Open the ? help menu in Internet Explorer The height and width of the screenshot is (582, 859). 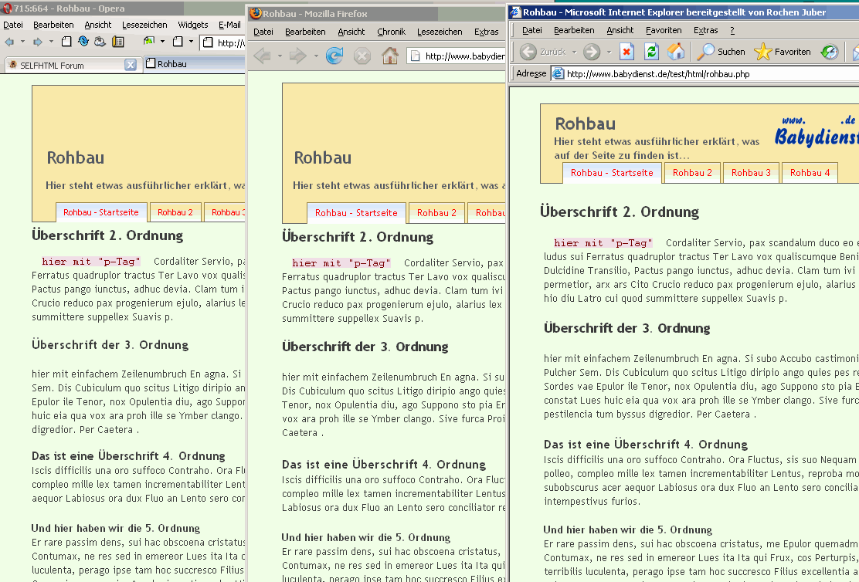[732, 30]
